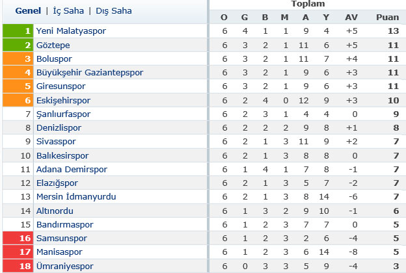The image size is (406, 273).
Task: Select Adana Demirspor in the standings
Action: [x=72, y=170]
